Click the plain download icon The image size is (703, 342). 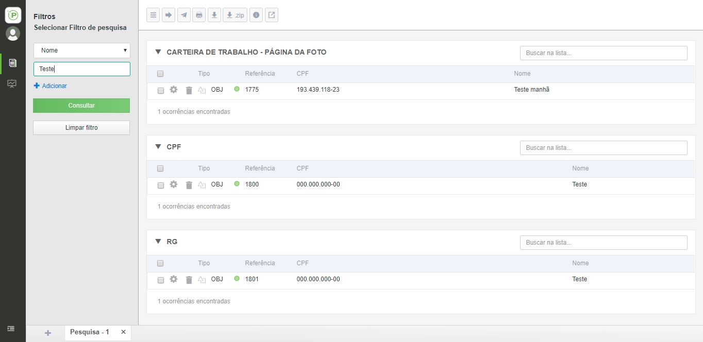click(x=214, y=15)
